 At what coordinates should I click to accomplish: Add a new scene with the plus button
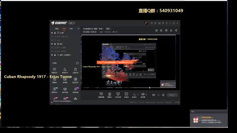click(79, 29)
